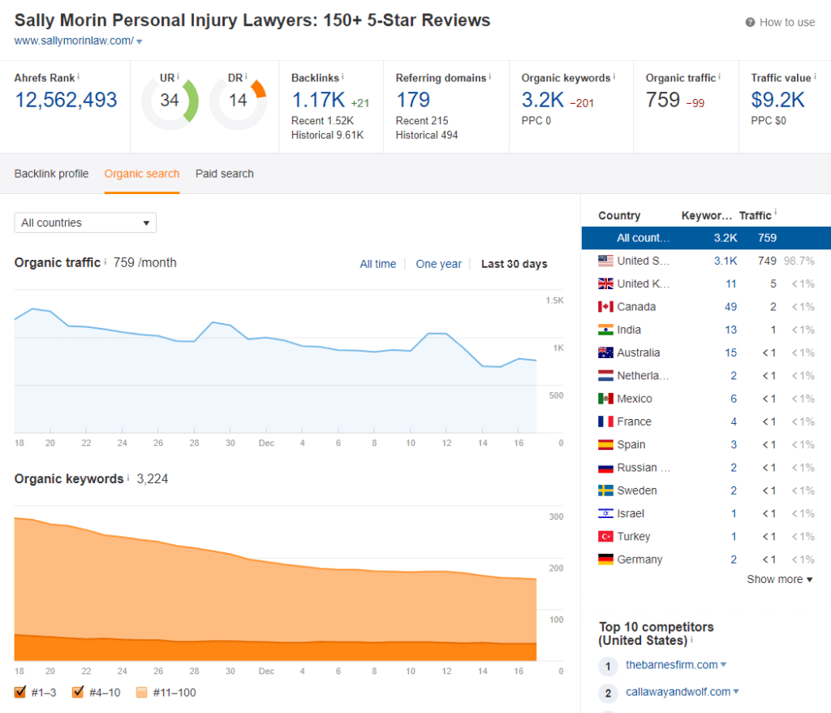The height and width of the screenshot is (713, 831).
Task: Click France keyword count 4
Action: point(734,421)
